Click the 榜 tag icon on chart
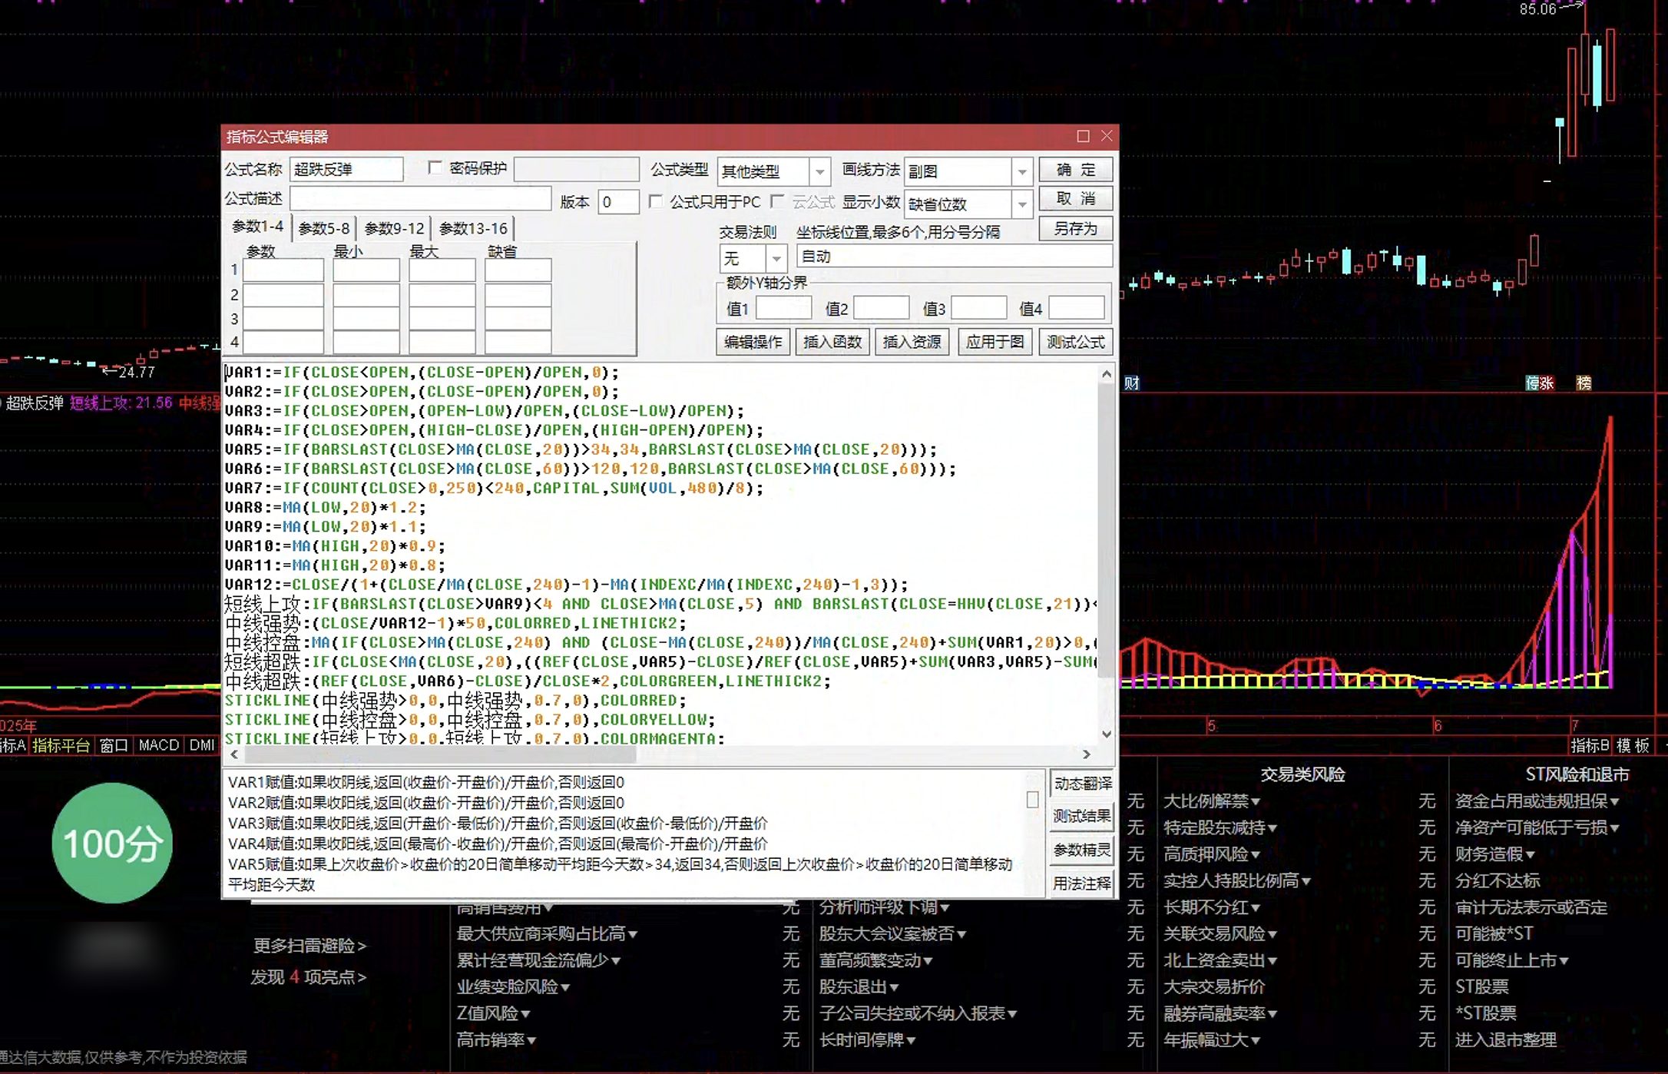 tap(1583, 383)
